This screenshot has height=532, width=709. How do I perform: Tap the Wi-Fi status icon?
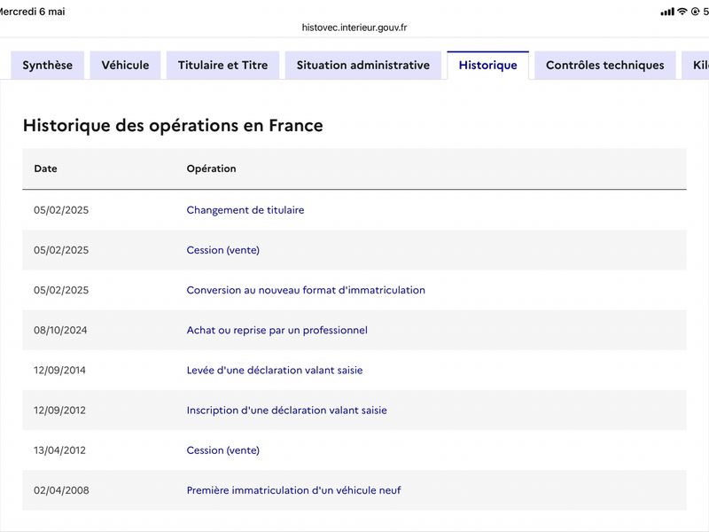682,12
